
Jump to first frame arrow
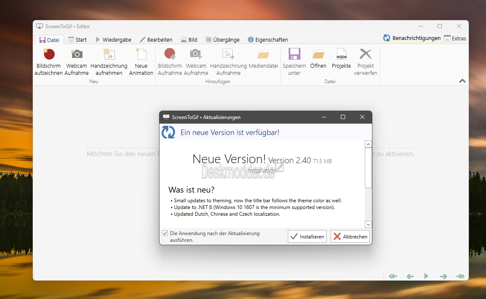point(393,276)
